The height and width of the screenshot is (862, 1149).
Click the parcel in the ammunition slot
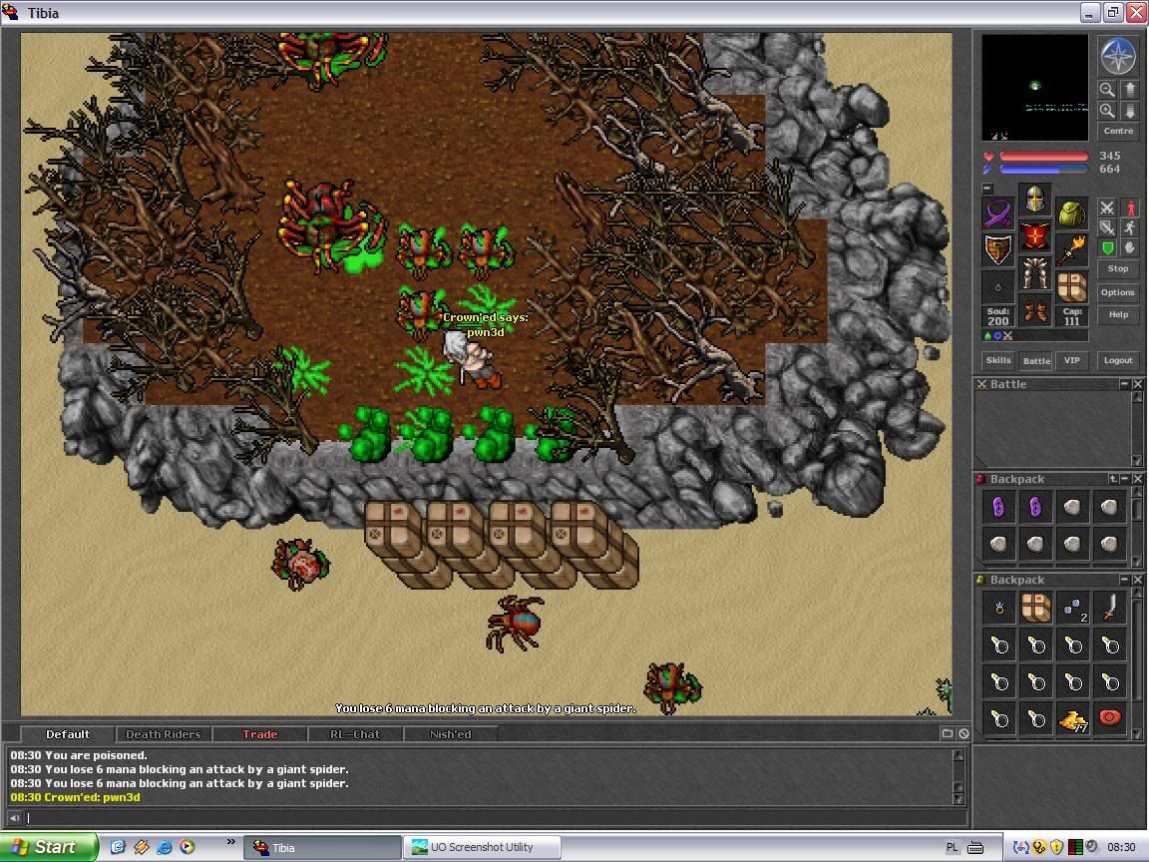(x=1072, y=287)
